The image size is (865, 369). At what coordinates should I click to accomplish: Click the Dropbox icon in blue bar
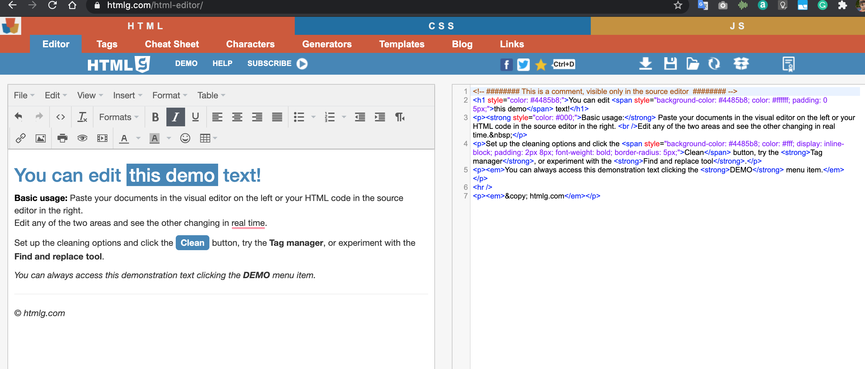pos(741,63)
